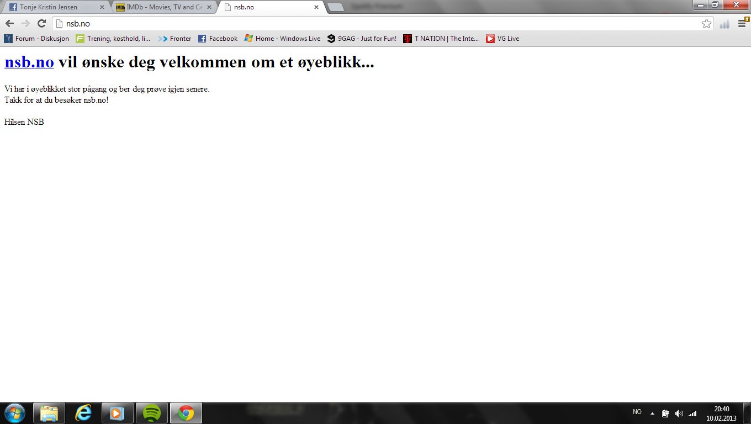
Task: Launch Internet Explorer from the taskbar
Action: click(x=83, y=413)
